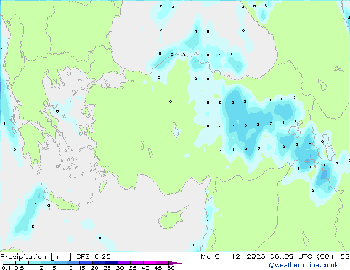Select the "01-12-2025" date text
The image size is (350, 270).
(x=240, y=256)
